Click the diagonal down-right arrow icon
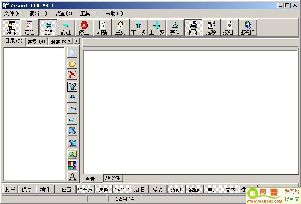The height and width of the screenshot is (204, 301). tap(72, 142)
